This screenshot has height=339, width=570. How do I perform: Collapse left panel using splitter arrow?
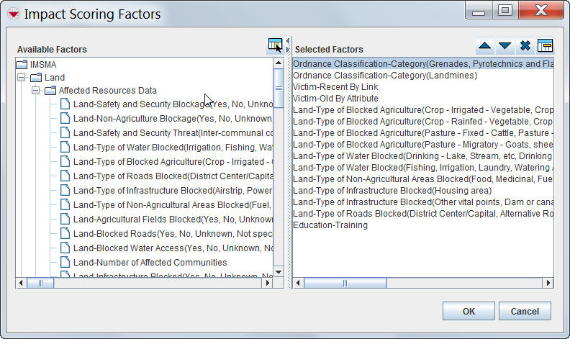pyautogui.click(x=288, y=41)
